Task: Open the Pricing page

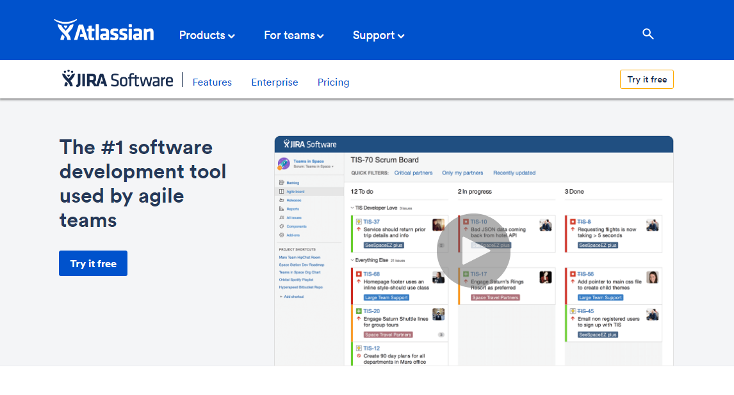Action: (333, 82)
